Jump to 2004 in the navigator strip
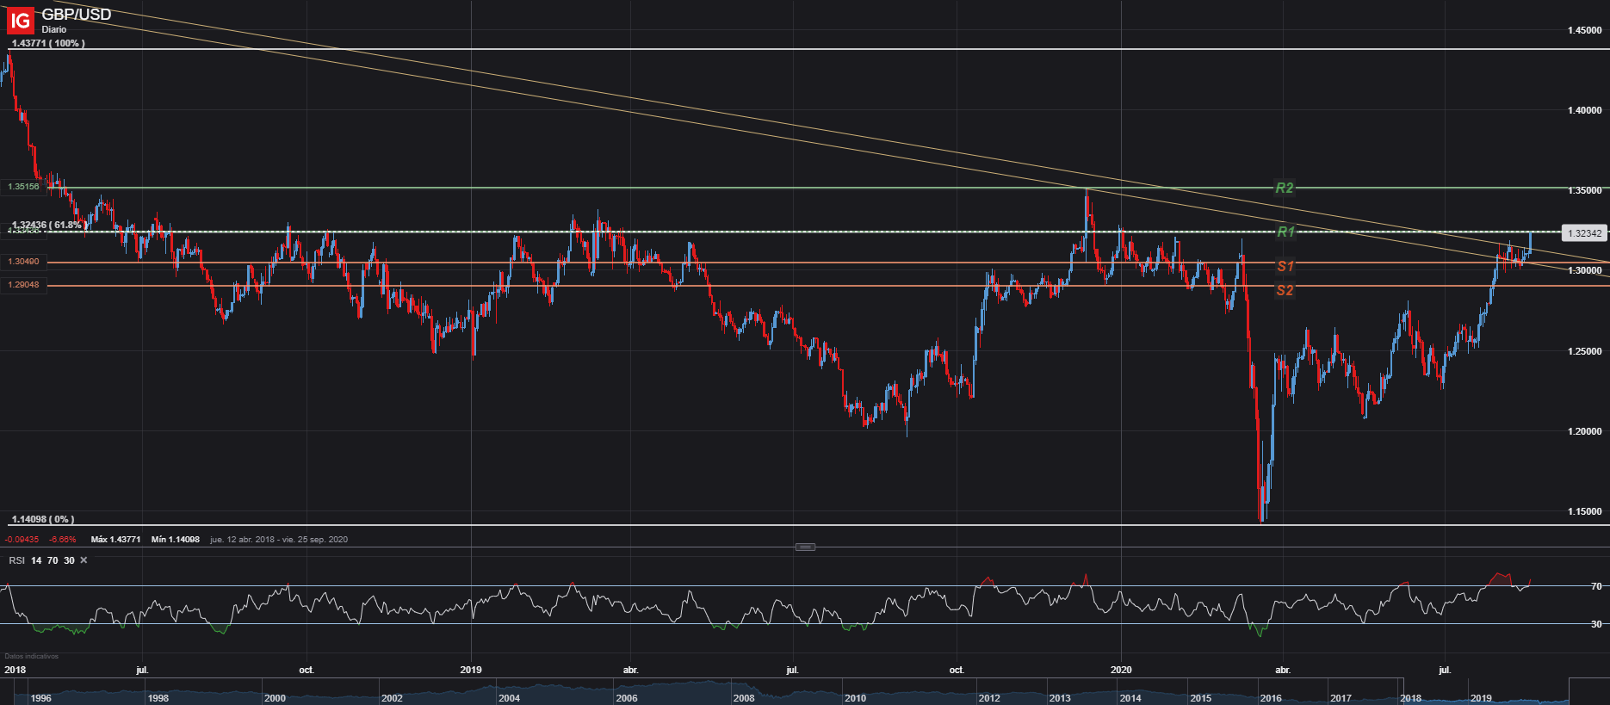Screen dimensions: 1610x705 pos(509,698)
